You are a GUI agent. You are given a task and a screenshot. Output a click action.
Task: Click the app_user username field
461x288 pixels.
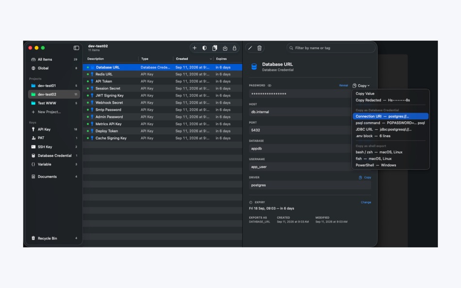pos(300,167)
